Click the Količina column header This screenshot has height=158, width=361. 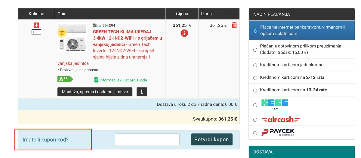point(36,14)
